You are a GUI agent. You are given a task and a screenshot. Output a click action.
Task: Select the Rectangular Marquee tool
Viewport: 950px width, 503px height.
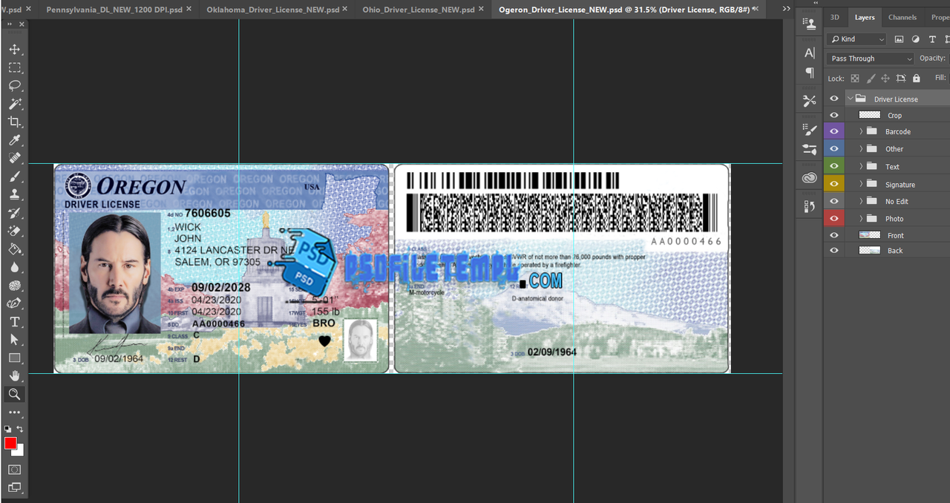coord(14,68)
